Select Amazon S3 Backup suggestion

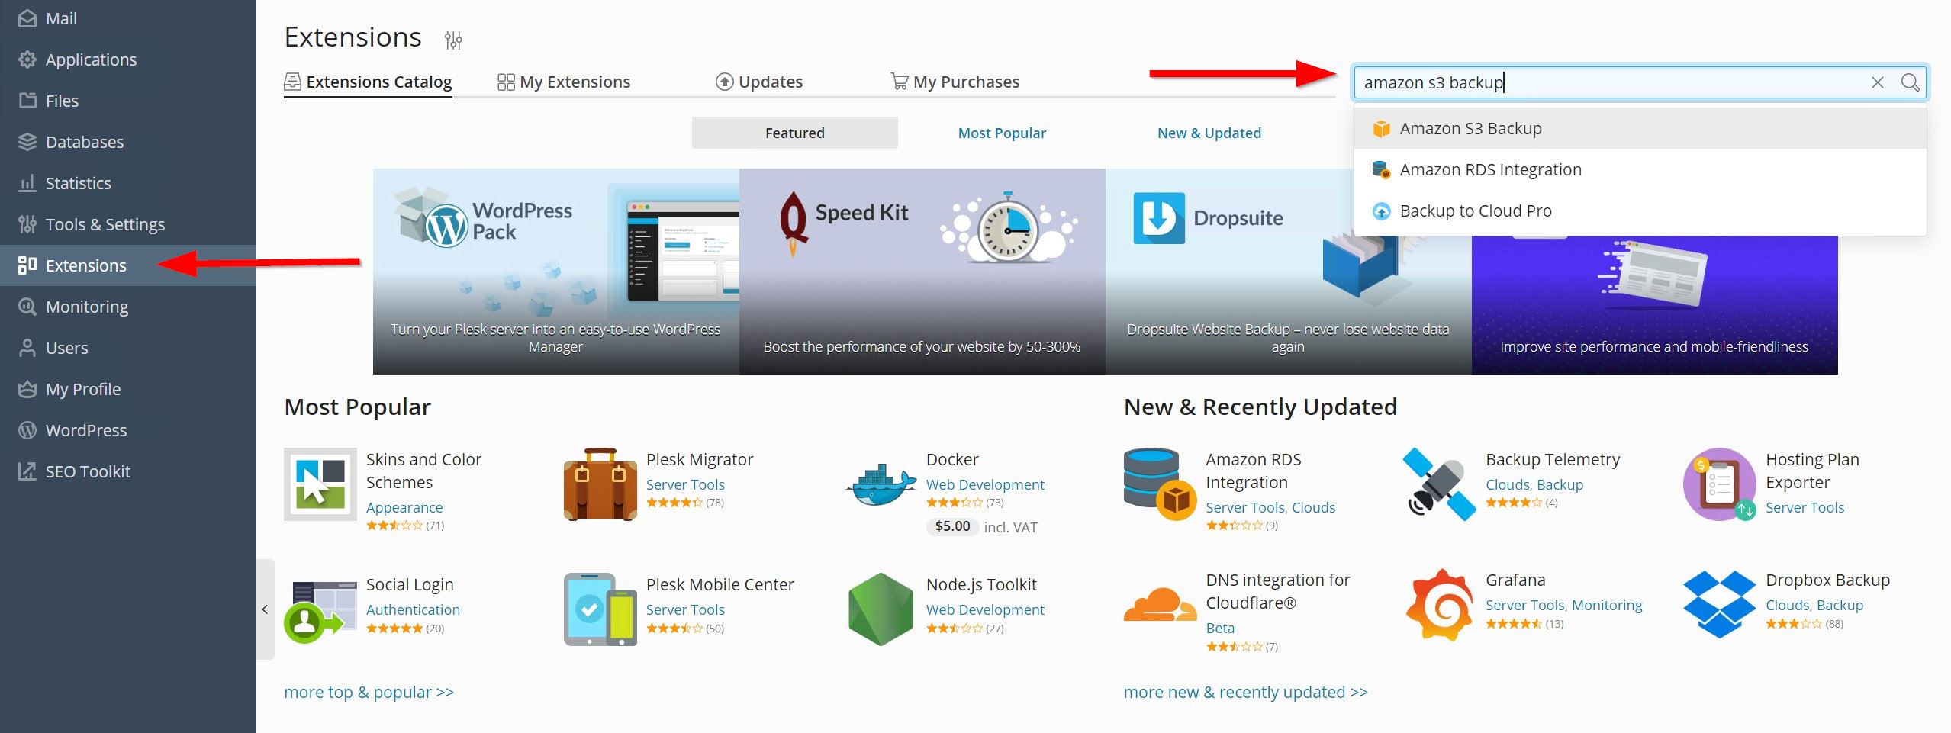pyautogui.click(x=1640, y=128)
